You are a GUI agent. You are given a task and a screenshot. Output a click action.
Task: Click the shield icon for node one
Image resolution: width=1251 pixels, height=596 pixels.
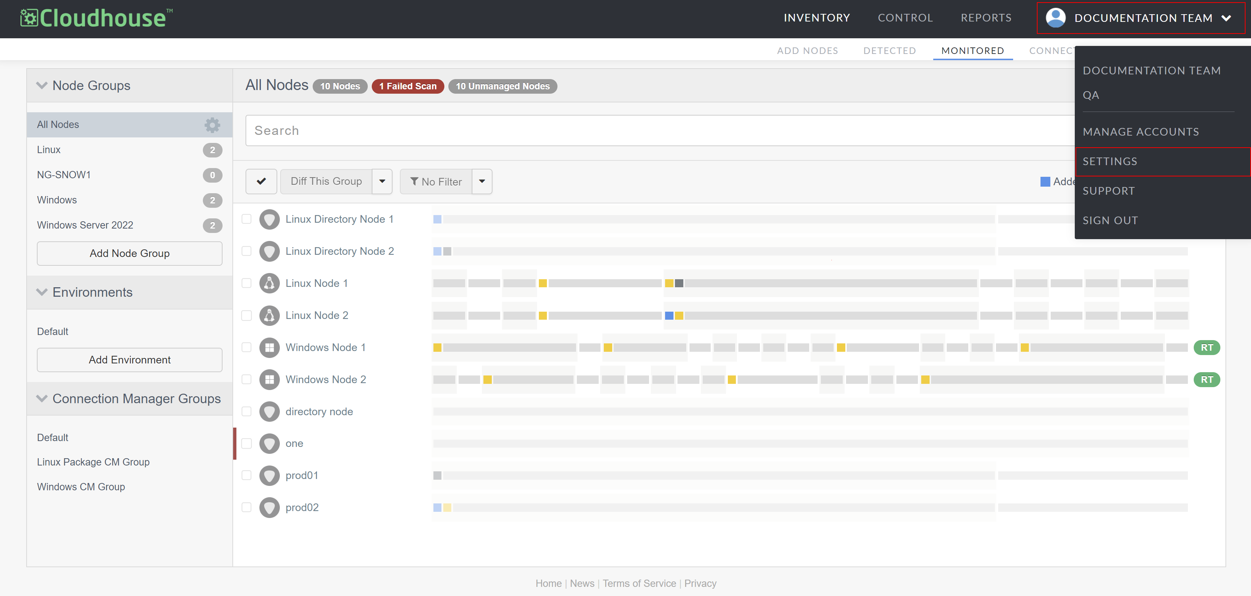pyautogui.click(x=270, y=444)
